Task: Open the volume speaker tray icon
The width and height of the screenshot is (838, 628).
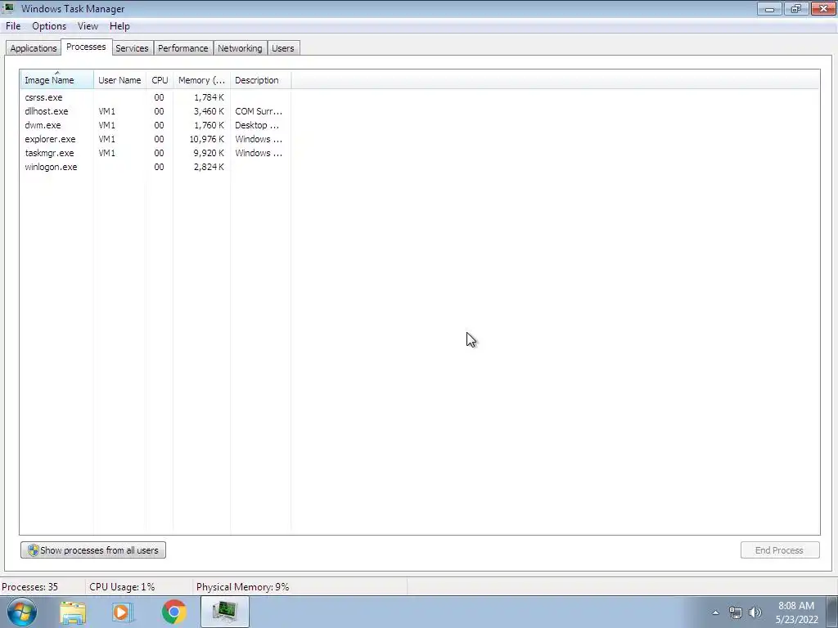Action: (x=755, y=612)
